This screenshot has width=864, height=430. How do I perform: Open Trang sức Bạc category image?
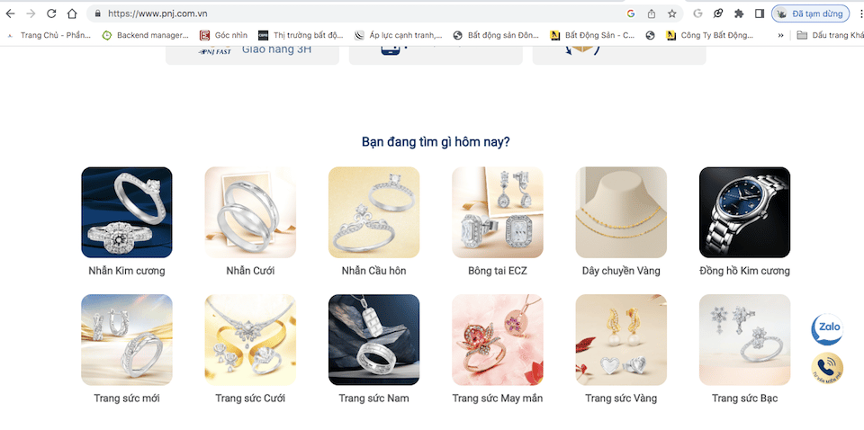click(744, 340)
